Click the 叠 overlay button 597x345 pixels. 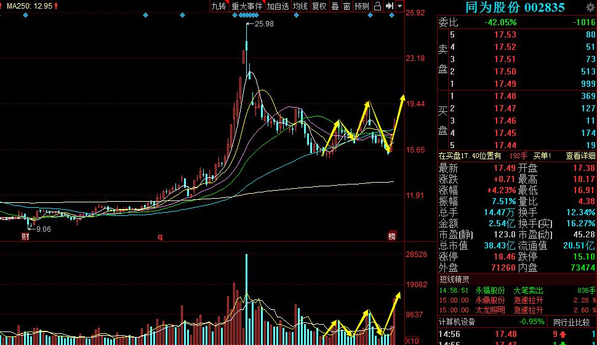(x=335, y=6)
